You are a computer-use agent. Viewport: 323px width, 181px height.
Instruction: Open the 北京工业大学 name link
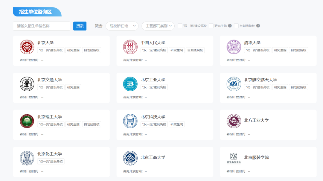(153, 80)
